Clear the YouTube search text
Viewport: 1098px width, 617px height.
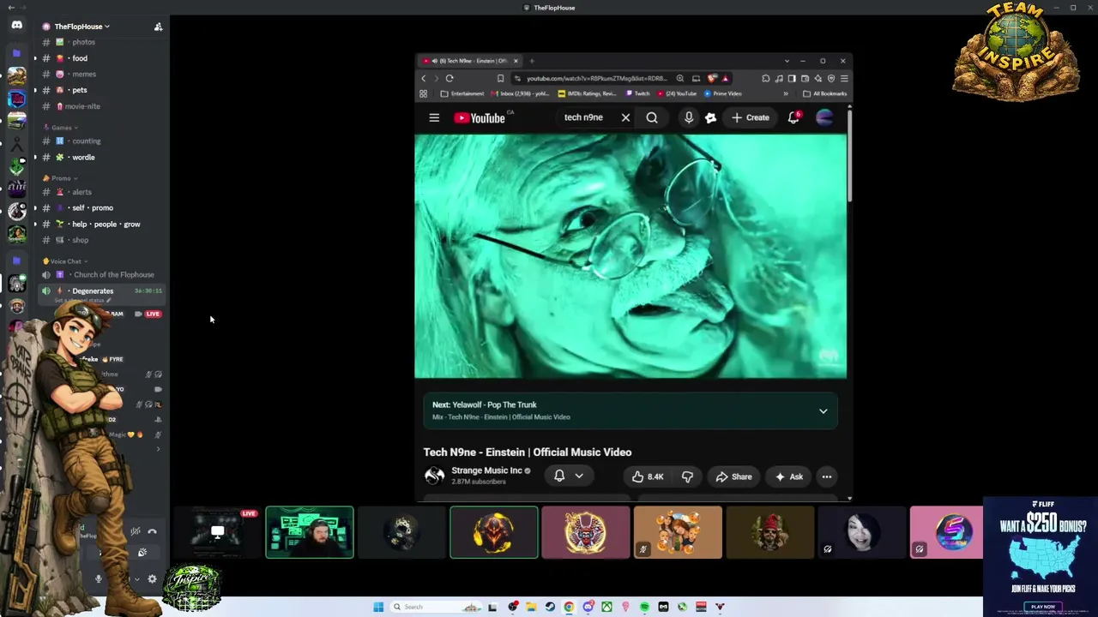pos(625,117)
